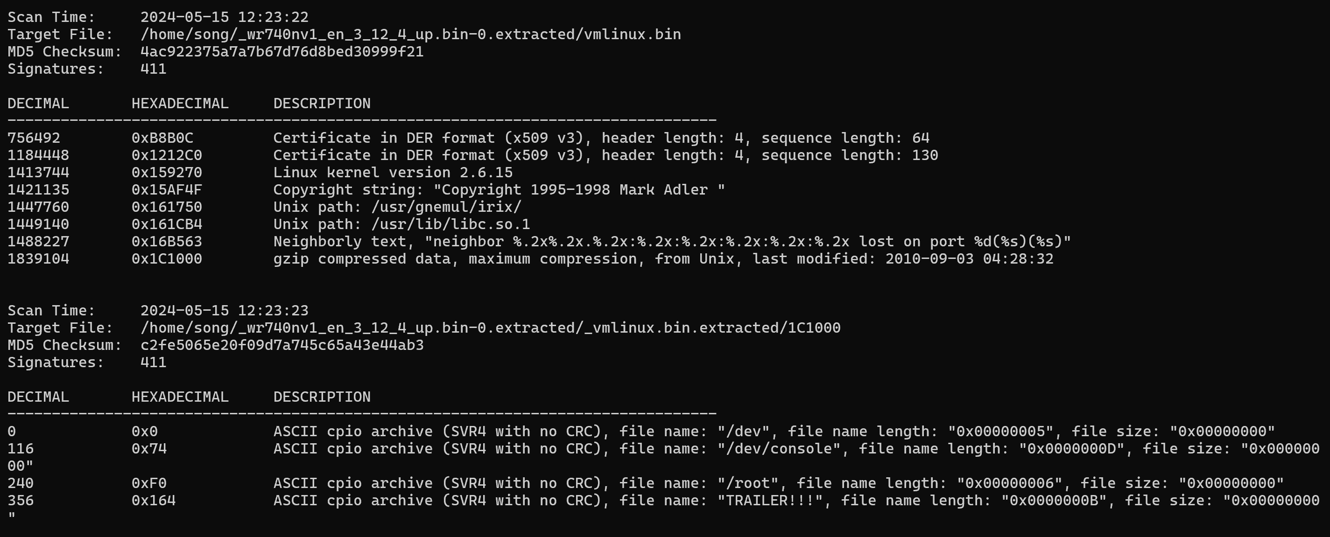The image size is (1330, 537).
Task: Click the 0x164 hexadecimal offset
Action: click(x=153, y=501)
